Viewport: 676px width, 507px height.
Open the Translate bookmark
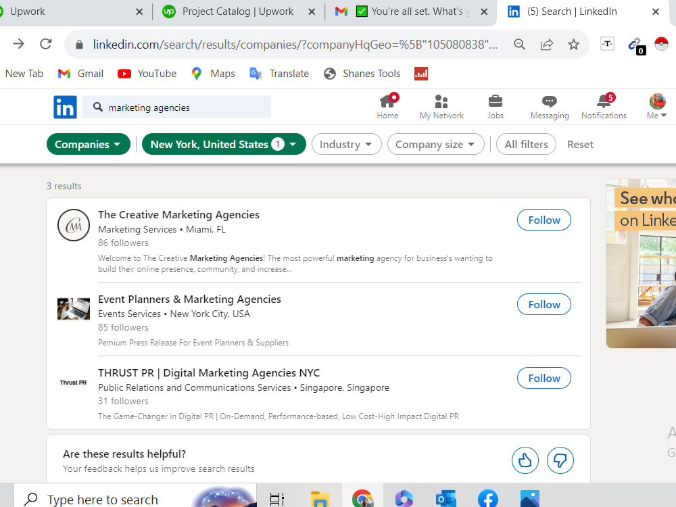pos(279,74)
